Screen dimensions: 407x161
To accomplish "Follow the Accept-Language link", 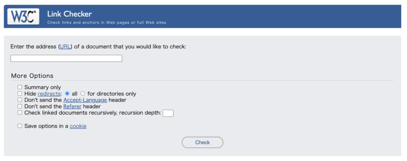I will click(85, 100).
